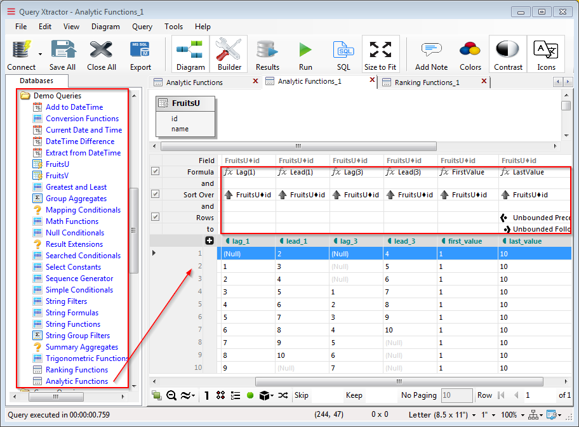
Task: Show the Results pane
Action: 267,53
